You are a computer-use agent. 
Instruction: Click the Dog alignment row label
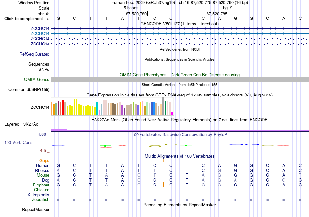(46, 180)
